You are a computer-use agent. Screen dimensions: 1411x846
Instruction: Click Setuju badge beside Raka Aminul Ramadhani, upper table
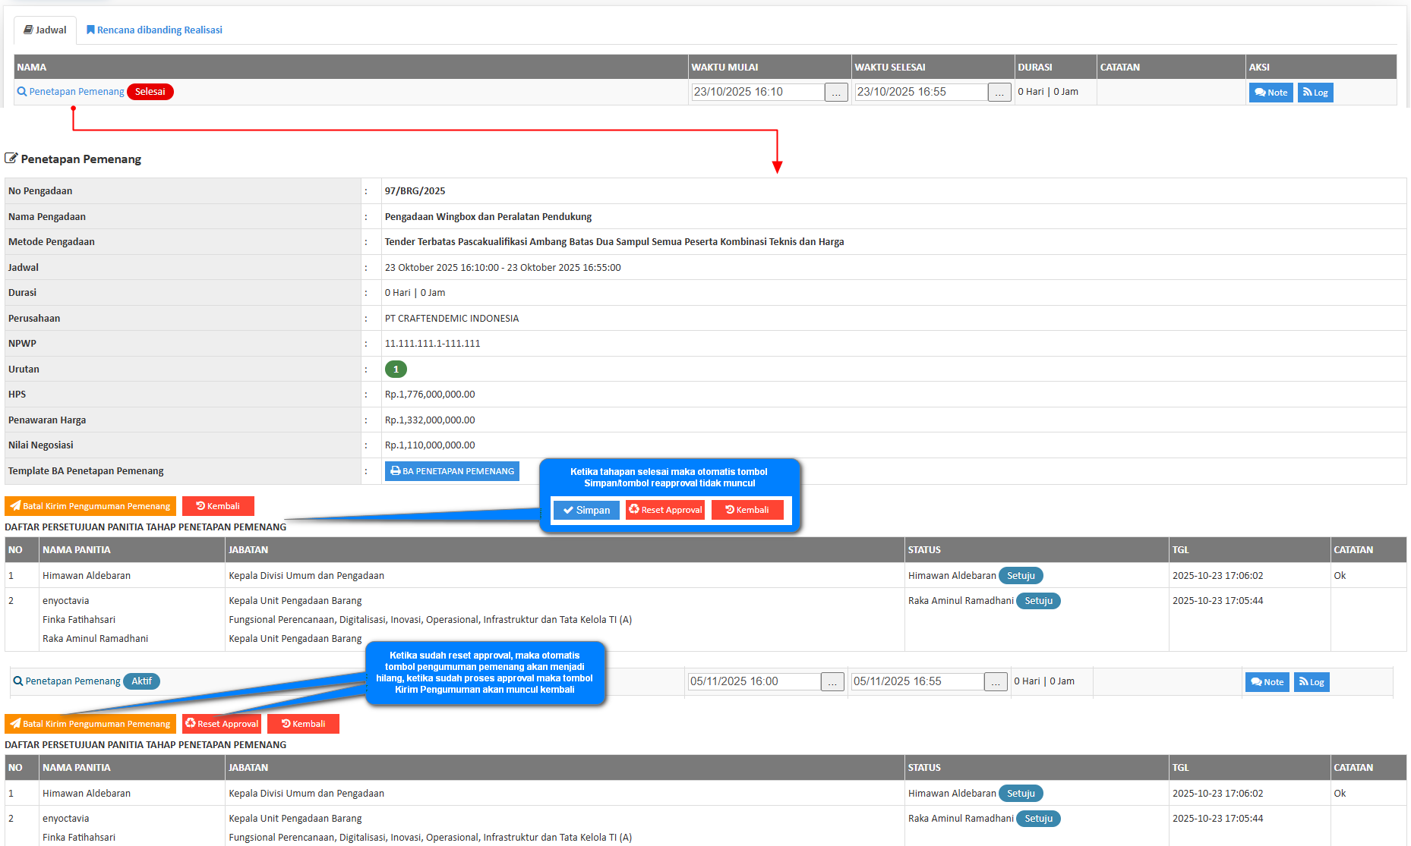[1039, 601]
